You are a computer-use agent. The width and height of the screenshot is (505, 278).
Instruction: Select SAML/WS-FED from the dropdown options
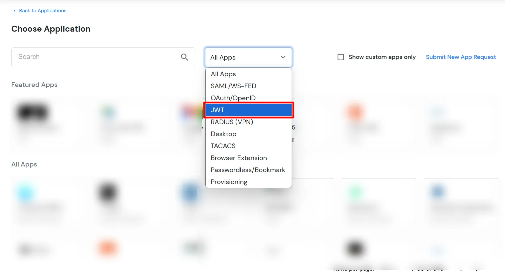point(233,86)
